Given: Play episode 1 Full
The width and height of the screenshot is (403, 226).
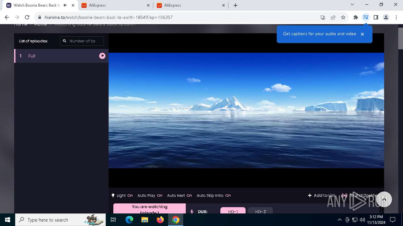Looking at the screenshot, I should click(x=102, y=56).
